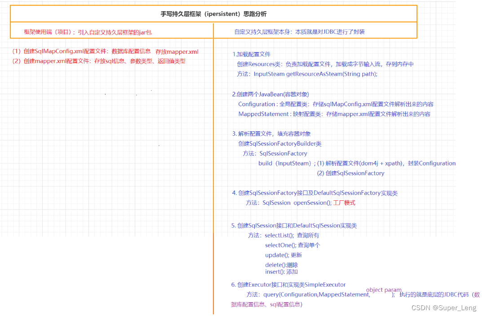Click 'update(); 更新' method line
Viewport: 483px width, 316px height.
pyautogui.click(x=284, y=255)
